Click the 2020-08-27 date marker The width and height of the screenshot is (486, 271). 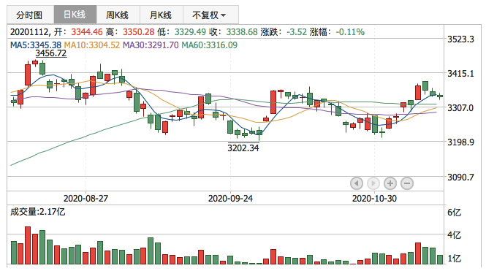86,199
